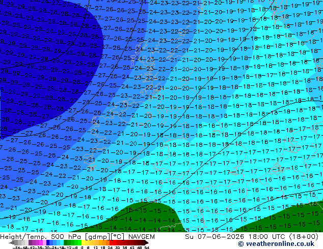
Task: Pick the yellow 0 degree legend swatch
Action: pyautogui.click(x=83, y=242)
